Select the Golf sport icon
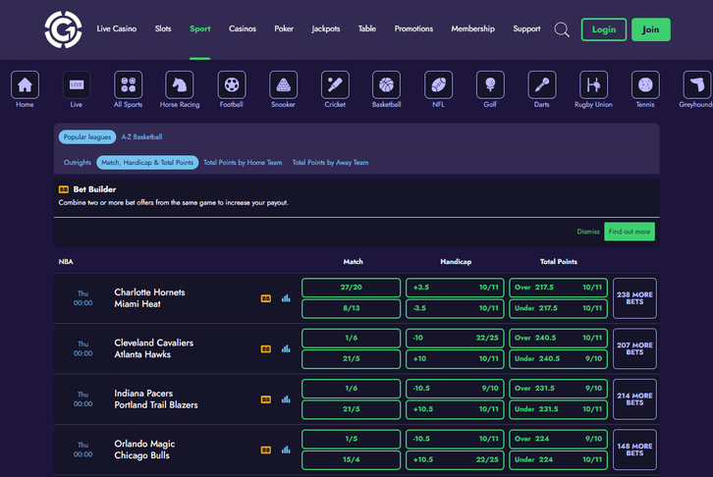Viewport: 713px width, 477px height. tap(490, 85)
